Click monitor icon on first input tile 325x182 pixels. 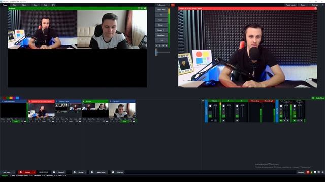coord(22,121)
